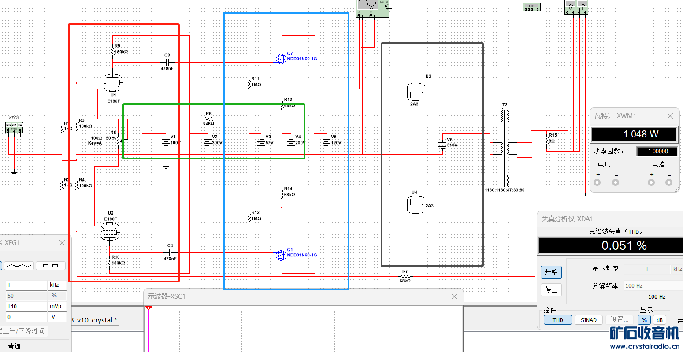Image resolution: width=683 pixels, height=352 pixels.
Task: Click the U1 E180F vacuum tube
Action: coord(112,82)
